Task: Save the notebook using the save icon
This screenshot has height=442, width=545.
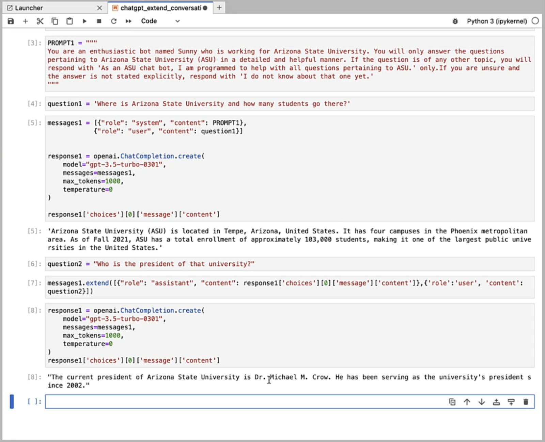Action: click(x=11, y=21)
